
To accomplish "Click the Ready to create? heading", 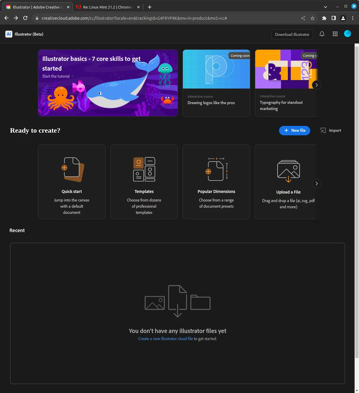I will pos(35,130).
